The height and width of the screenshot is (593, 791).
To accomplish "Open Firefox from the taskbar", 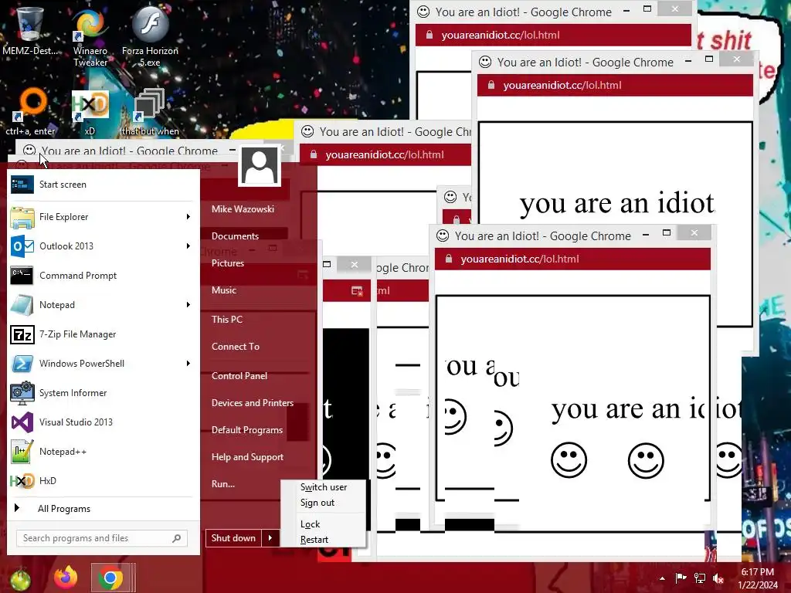I will (x=66, y=578).
